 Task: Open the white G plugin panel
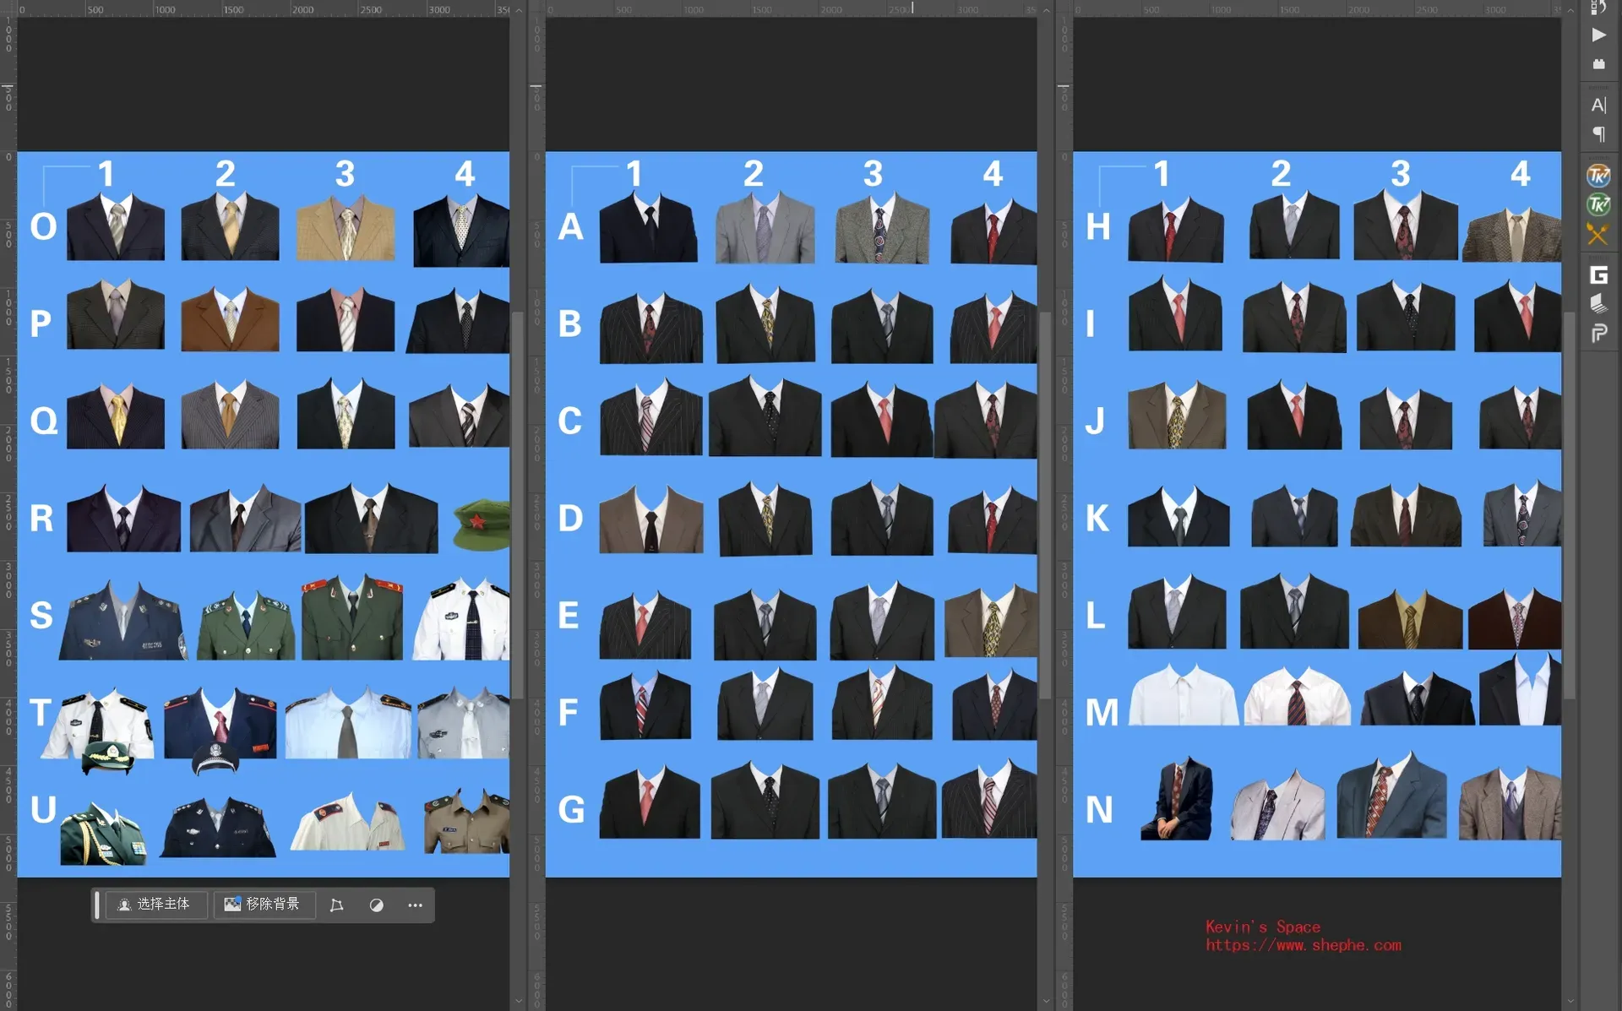coord(1598,275)
